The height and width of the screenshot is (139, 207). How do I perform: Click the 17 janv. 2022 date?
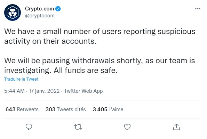pyautogui.click(x=44, y=91)
